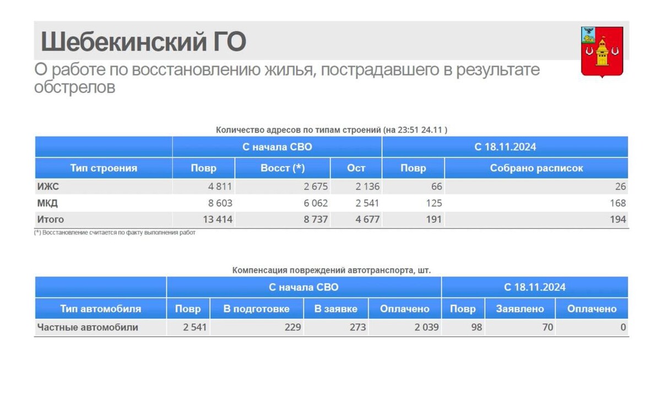Select the Итого row label
Screen dimensions: 661x420
pyautogui.click(x=51, y=219)
